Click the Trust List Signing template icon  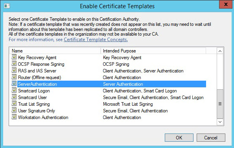[x=14, y=104]
